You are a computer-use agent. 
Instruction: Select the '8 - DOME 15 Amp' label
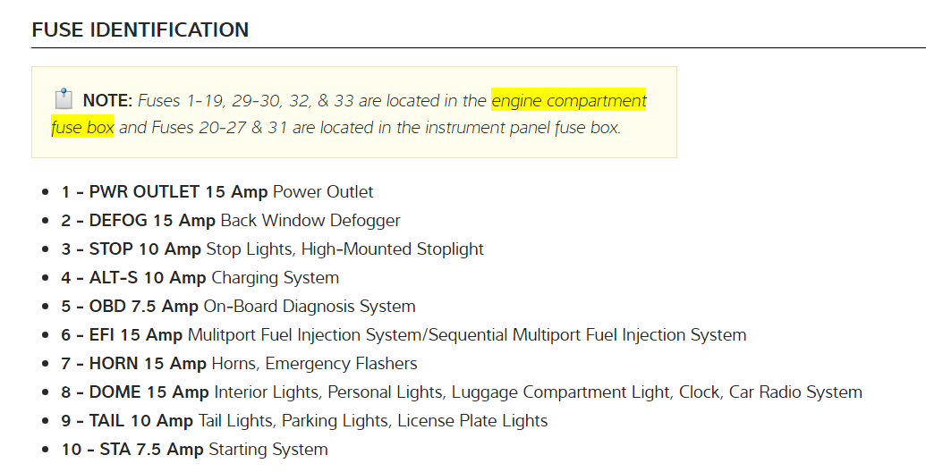(x=135, y=392)
